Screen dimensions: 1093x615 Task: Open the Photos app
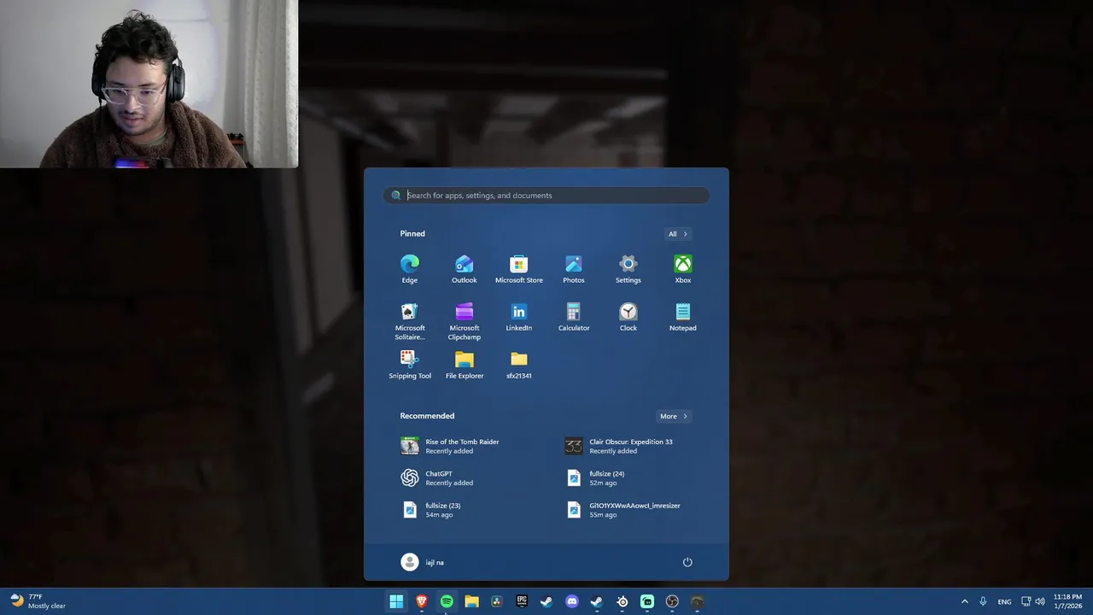[x=574, y=269]
